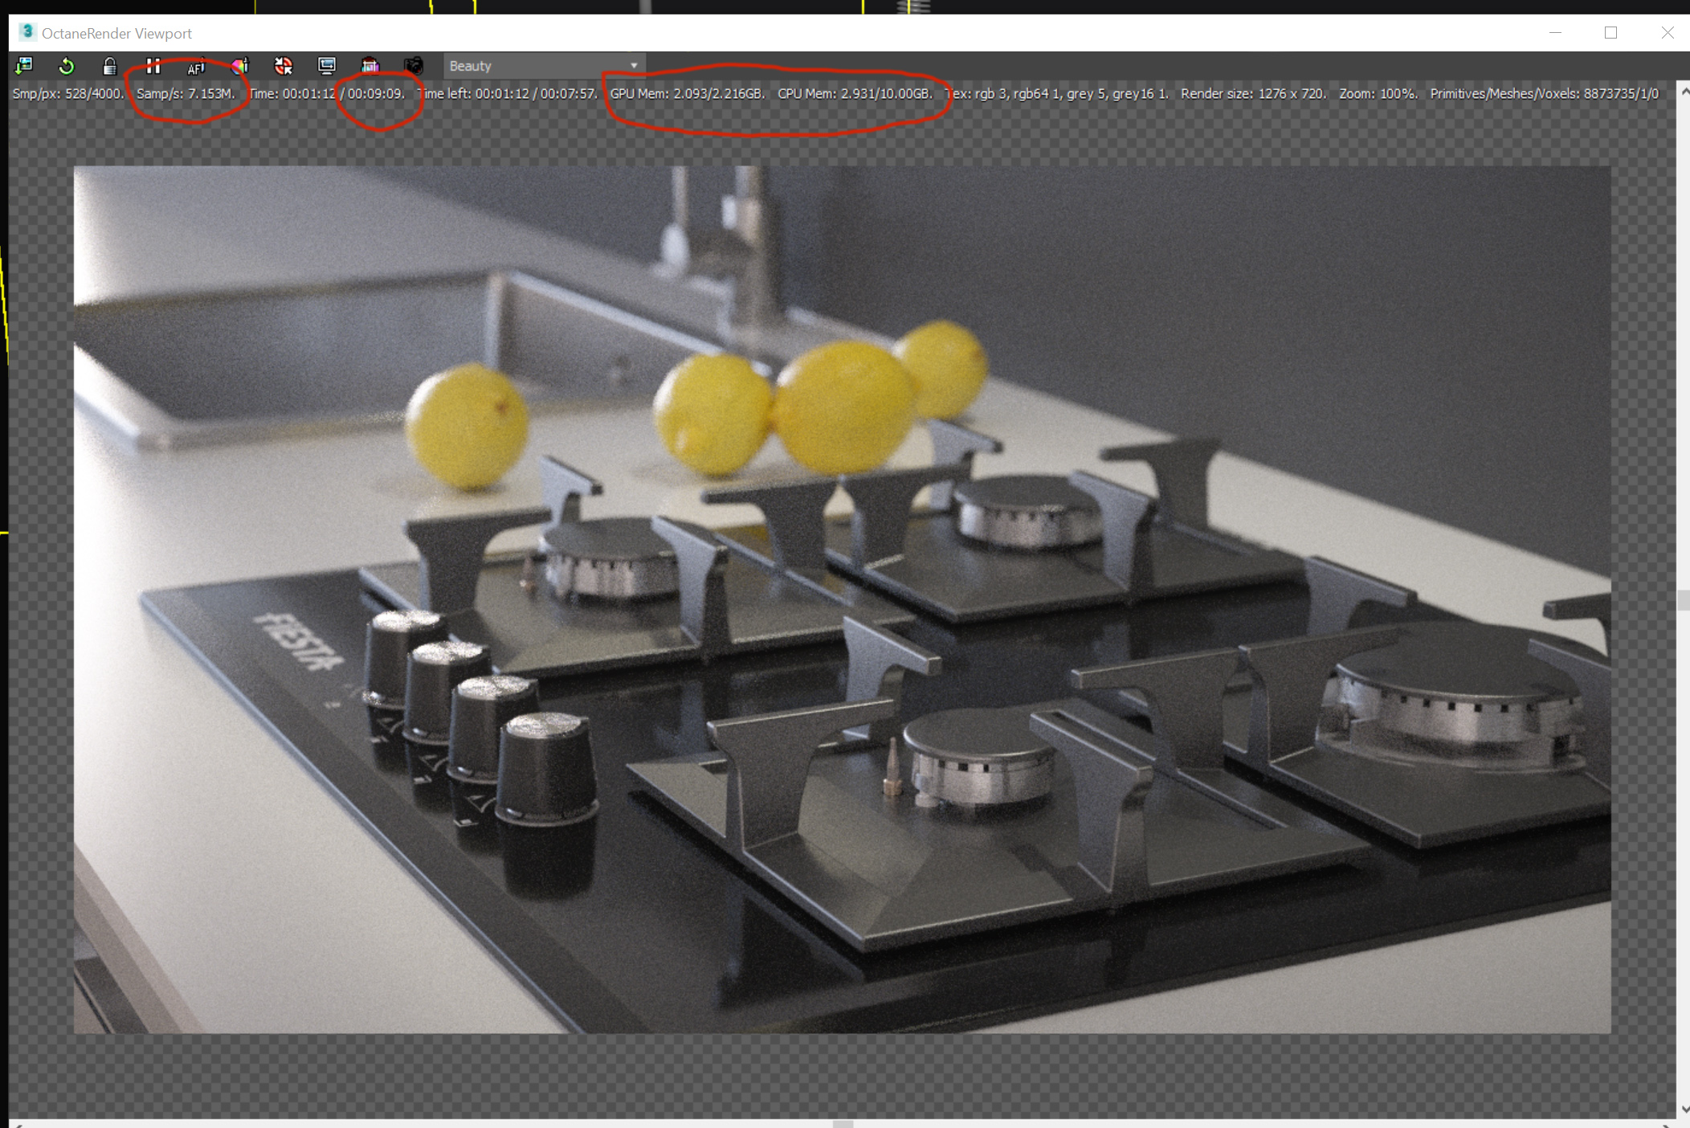Click the OctaneRender Viewport title icon

coord(27,32)
